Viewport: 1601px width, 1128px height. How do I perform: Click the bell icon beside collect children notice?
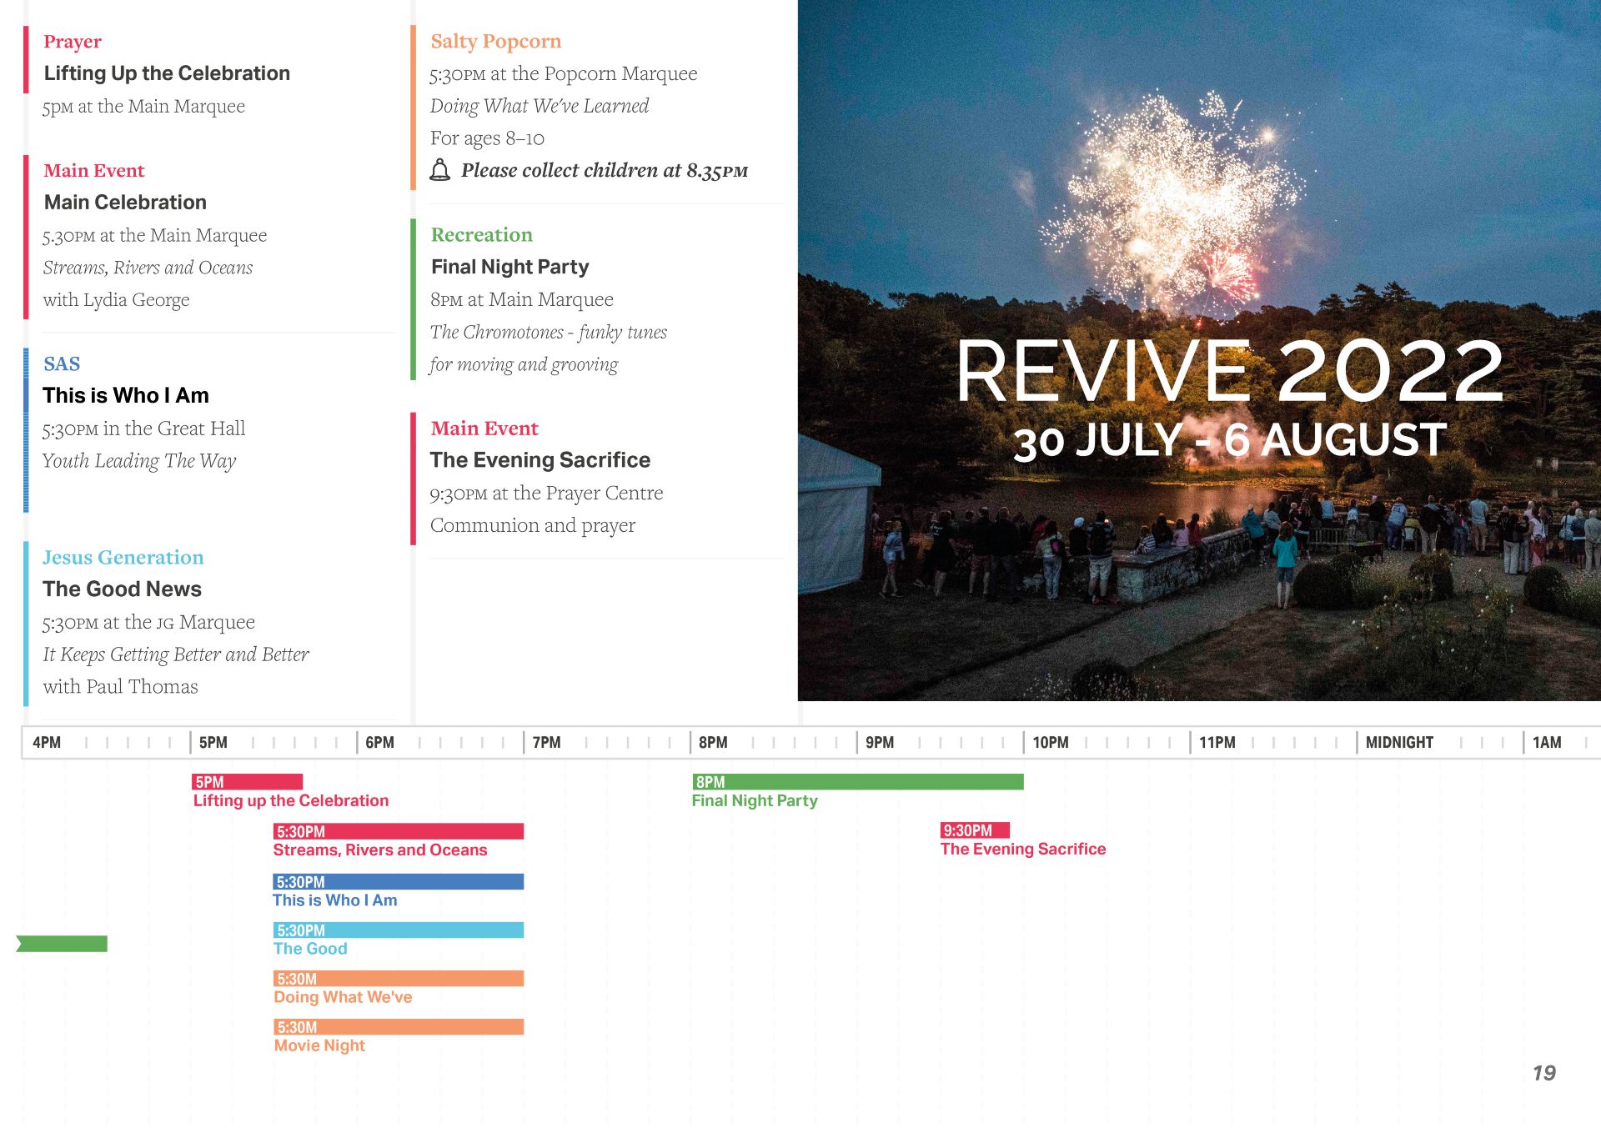pos(440,170)
